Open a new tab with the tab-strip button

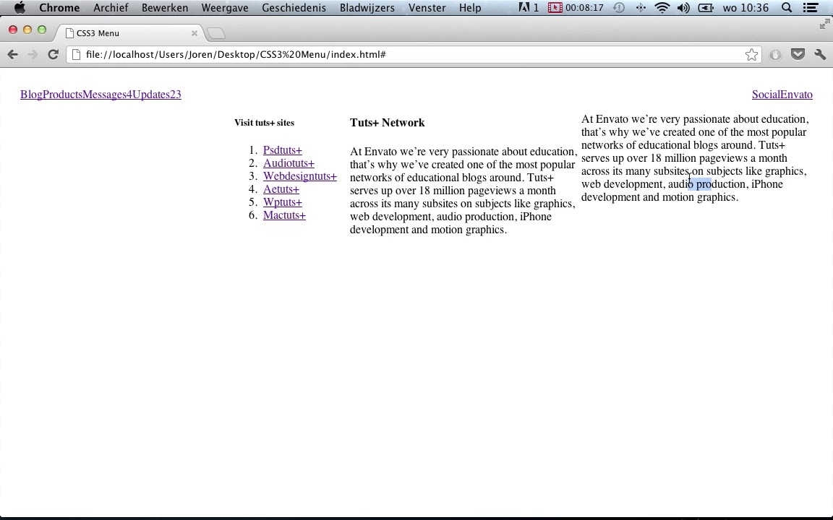pyautogui.click(x=215, y=33)
